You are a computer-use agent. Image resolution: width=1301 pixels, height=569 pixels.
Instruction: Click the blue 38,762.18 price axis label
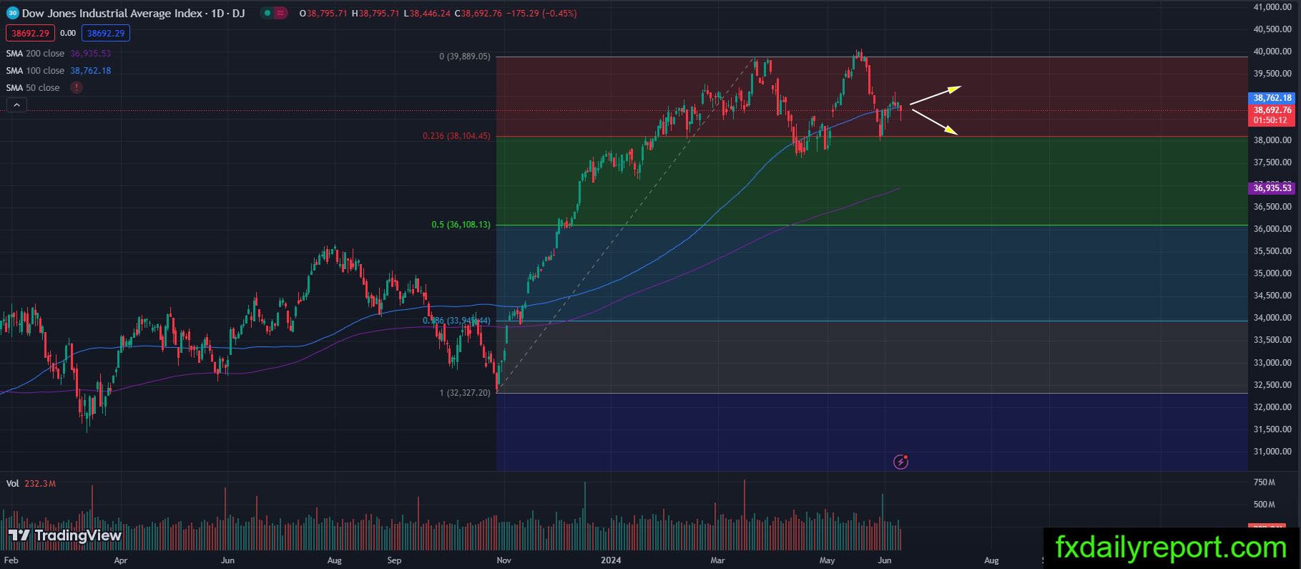pos(1272,98)
